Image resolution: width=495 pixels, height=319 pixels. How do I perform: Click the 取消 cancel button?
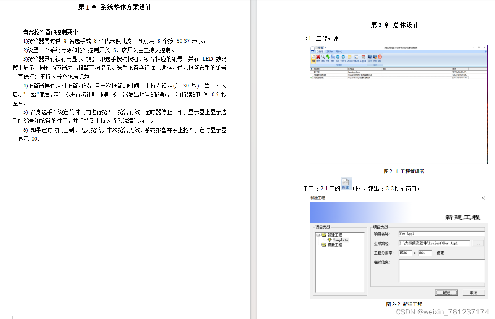click(474, 293)
